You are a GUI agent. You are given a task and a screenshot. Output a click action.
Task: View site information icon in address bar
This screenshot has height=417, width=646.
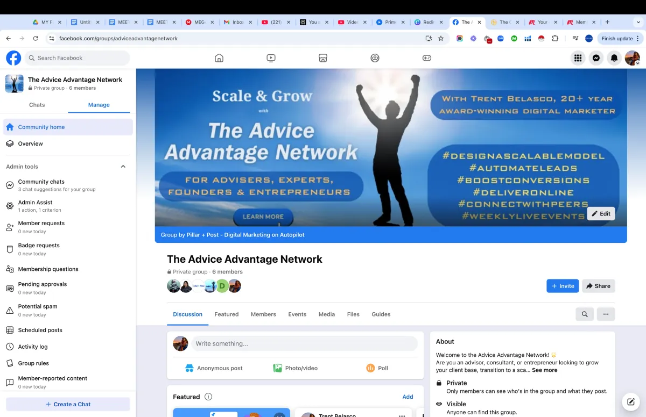click(52, 39)
